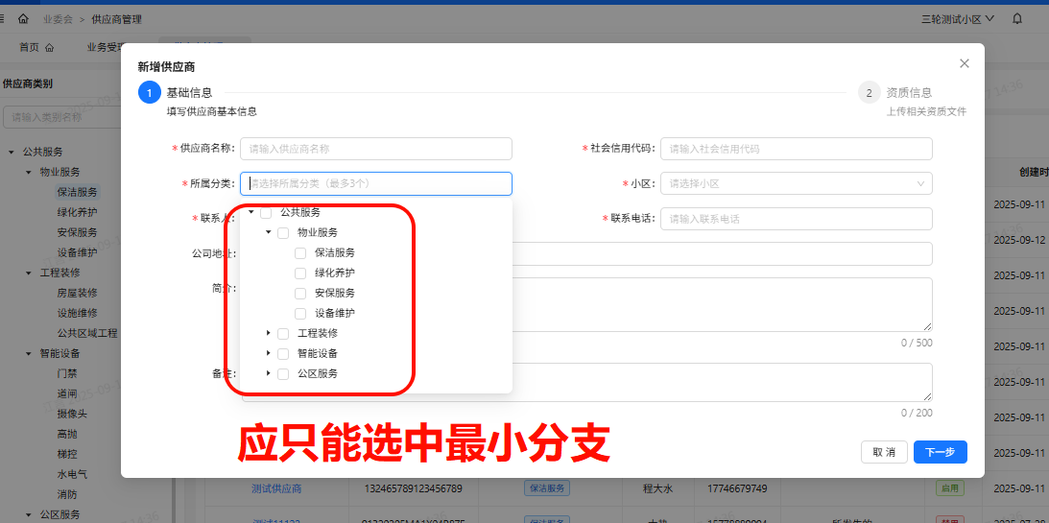
Task: Check the 物业服务 checkbox in dropdown
Action: [x=283, y=233]
